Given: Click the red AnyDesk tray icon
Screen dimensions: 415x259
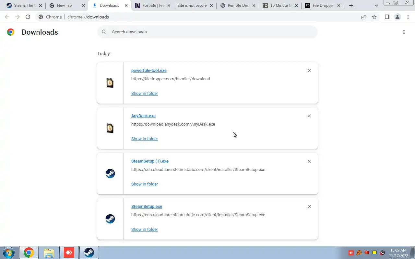Looking at the screenshot, I should click(x=351, y=253).
